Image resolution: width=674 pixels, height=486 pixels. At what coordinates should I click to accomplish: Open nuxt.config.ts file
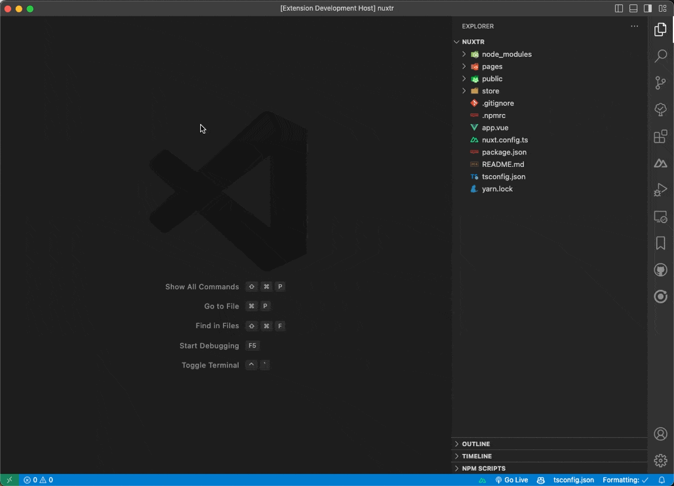550,140
